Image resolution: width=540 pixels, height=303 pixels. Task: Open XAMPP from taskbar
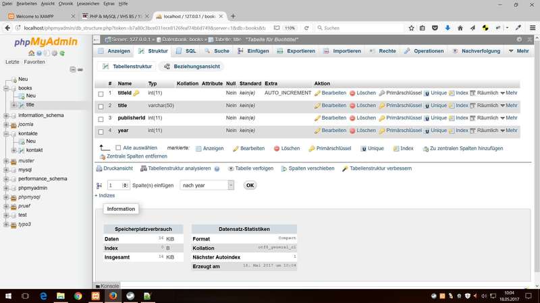[x=95, y=296]
